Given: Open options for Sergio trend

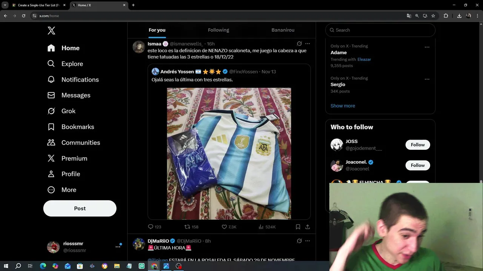Looking at the screenshot, I should click(427, 79).
